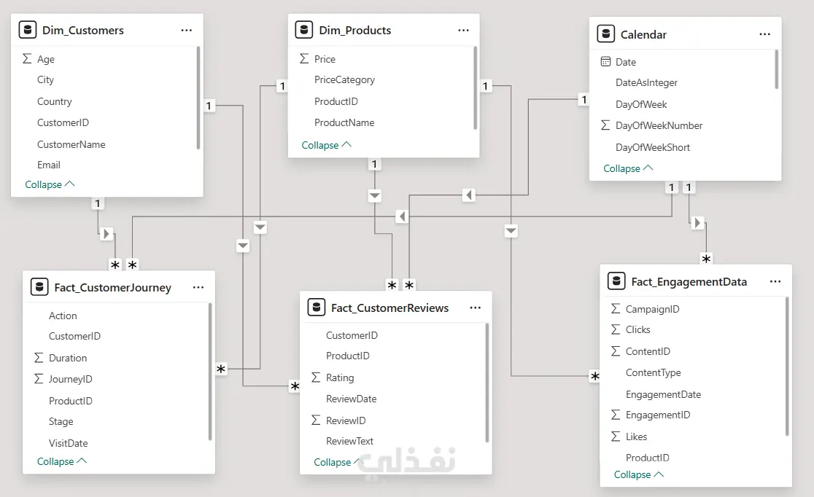Collapse the Fact_CustomerJourney table
Viewport: 814px width, 497px height.
click(x=61, y=461)
